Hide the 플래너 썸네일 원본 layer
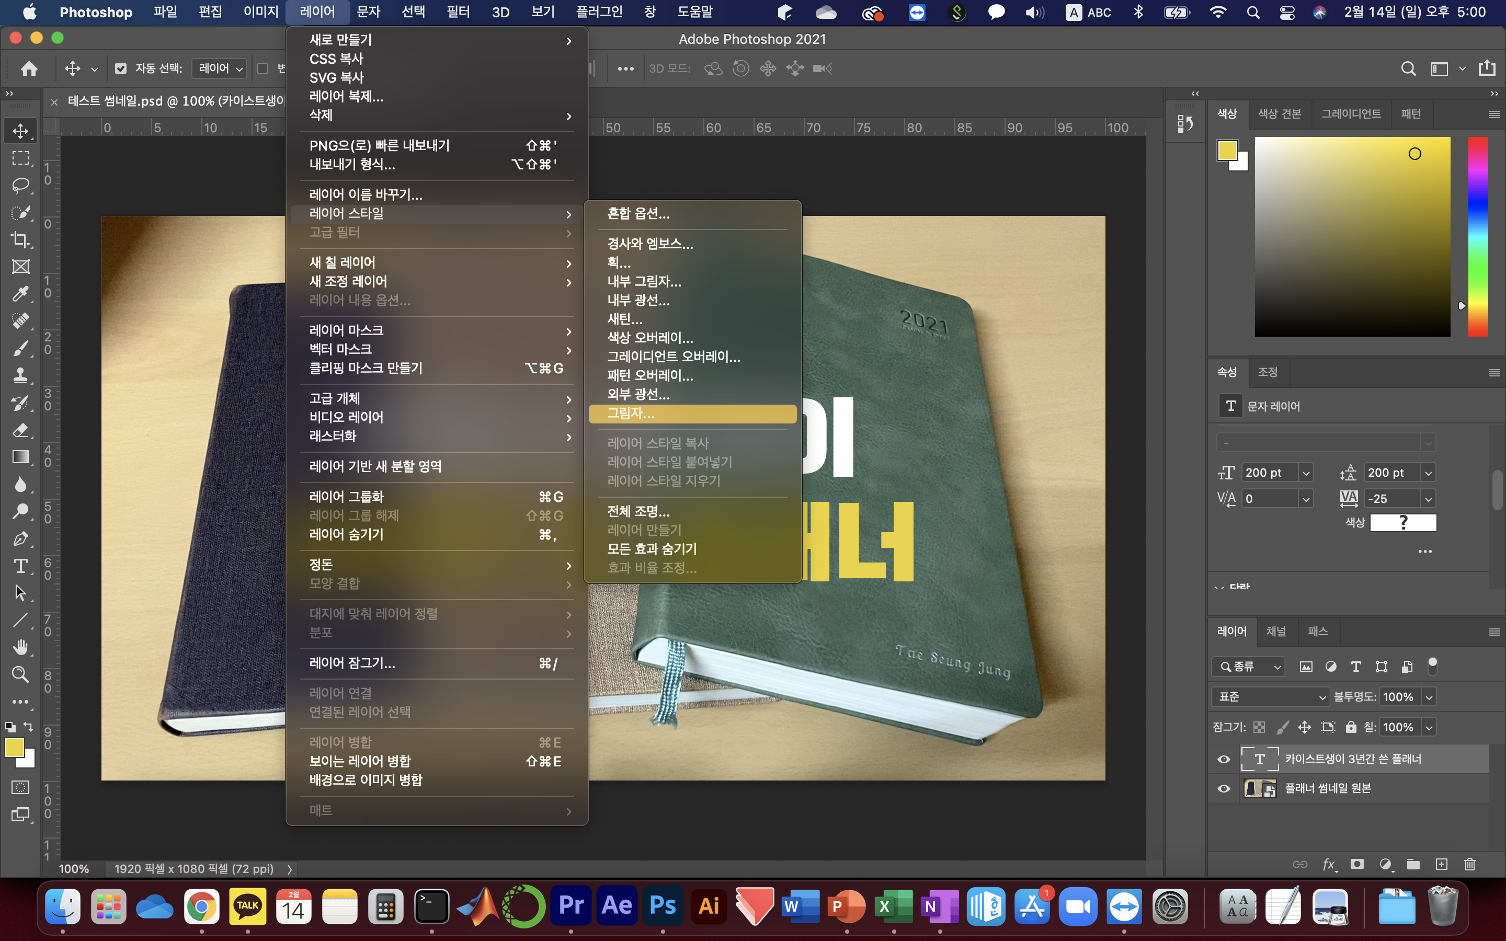Screen dimensions: 1506x941 pyautogui.click(x=1224, y=788)
